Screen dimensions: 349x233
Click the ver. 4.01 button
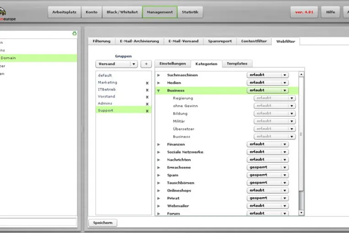pos(304,12)
